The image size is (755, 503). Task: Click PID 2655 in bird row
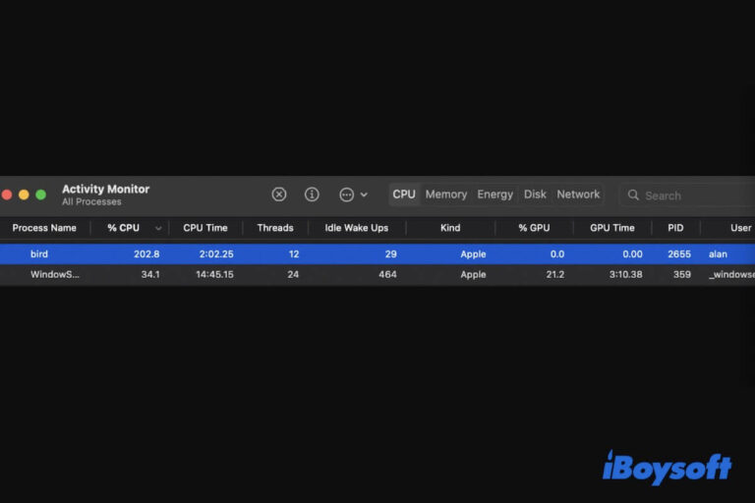point(679,253)
